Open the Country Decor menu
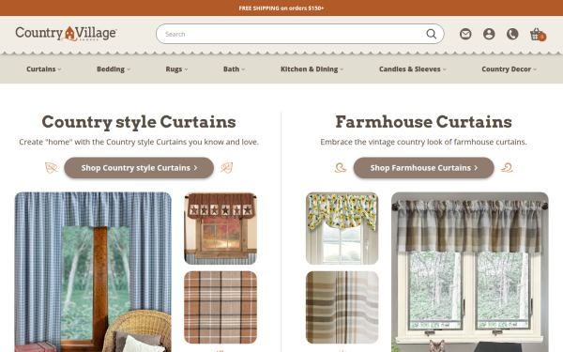The height and width of the screenshot is (352, 563). [x=510, y=69]
